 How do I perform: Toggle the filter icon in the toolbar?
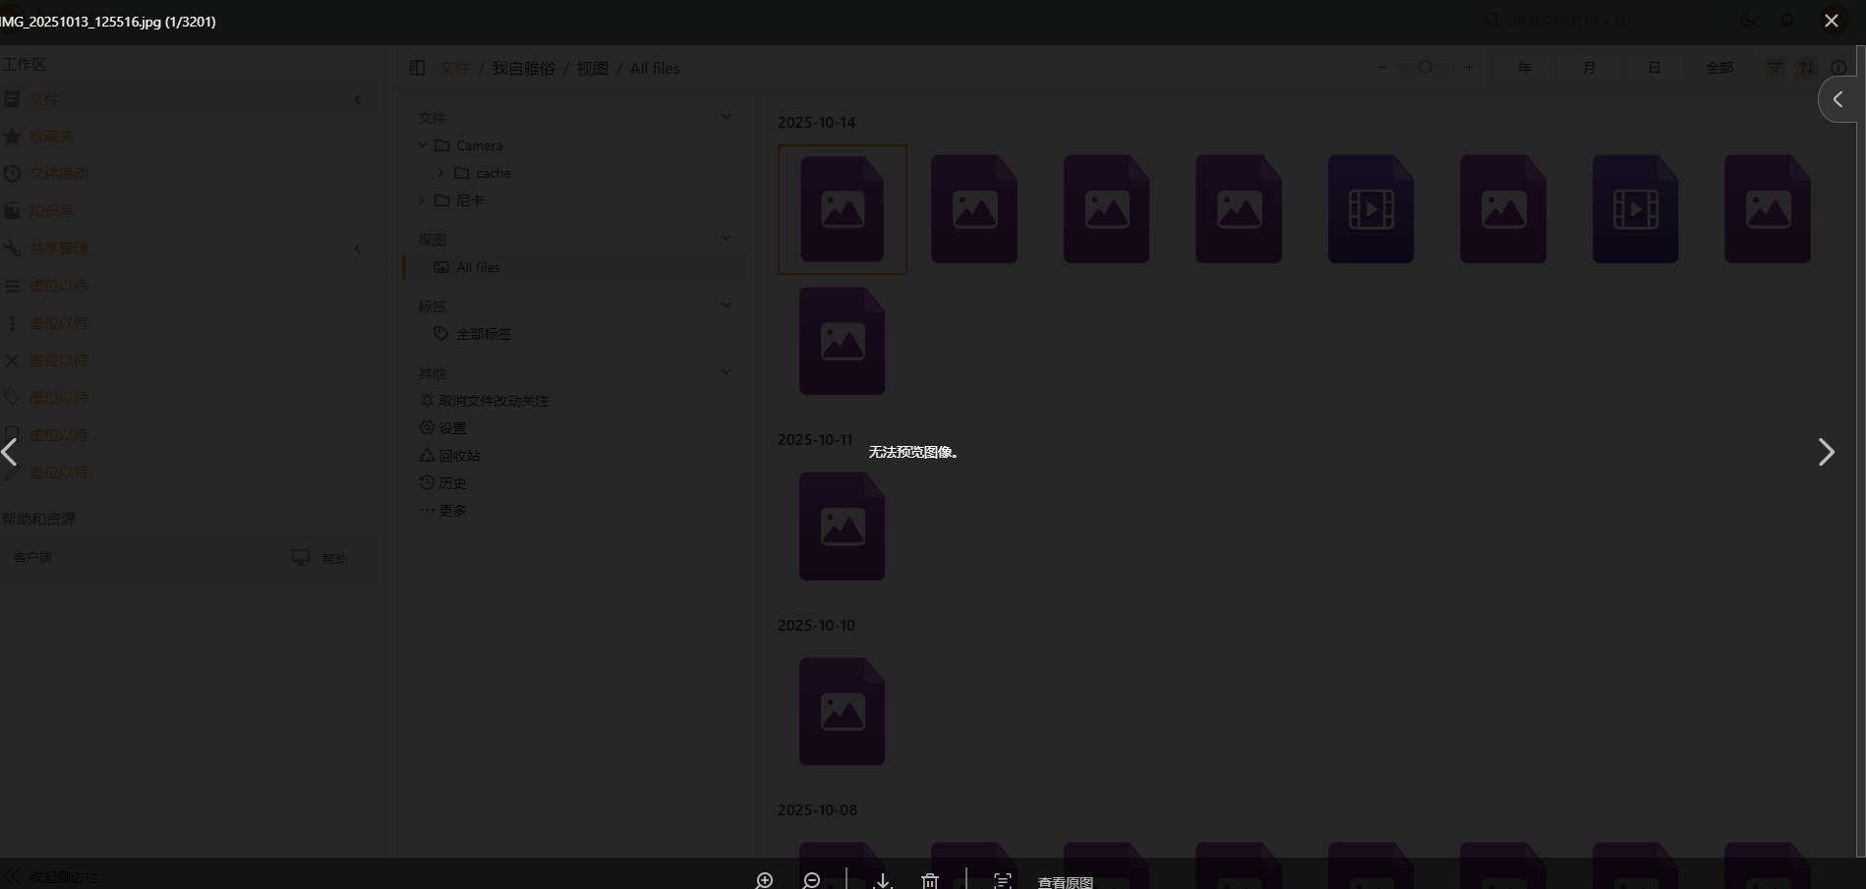[x=1775, y=68]
